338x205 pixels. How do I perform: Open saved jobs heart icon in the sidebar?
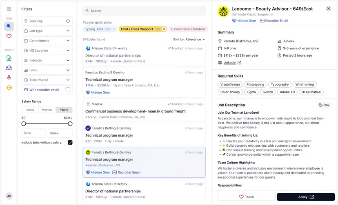pyautogui.click(x=9, y=36)
